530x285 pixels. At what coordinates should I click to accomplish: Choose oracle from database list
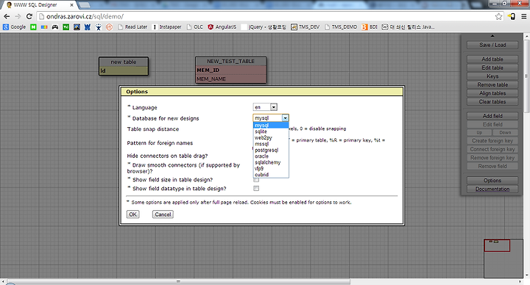point(271,156)
